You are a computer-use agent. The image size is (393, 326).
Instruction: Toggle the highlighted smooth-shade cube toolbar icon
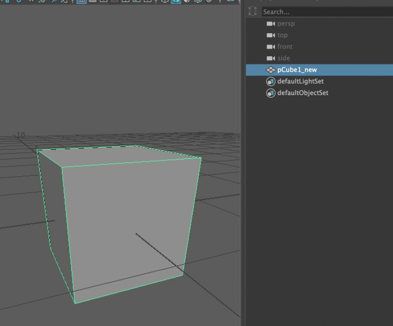pyautogui.click(x=176, y=1)
